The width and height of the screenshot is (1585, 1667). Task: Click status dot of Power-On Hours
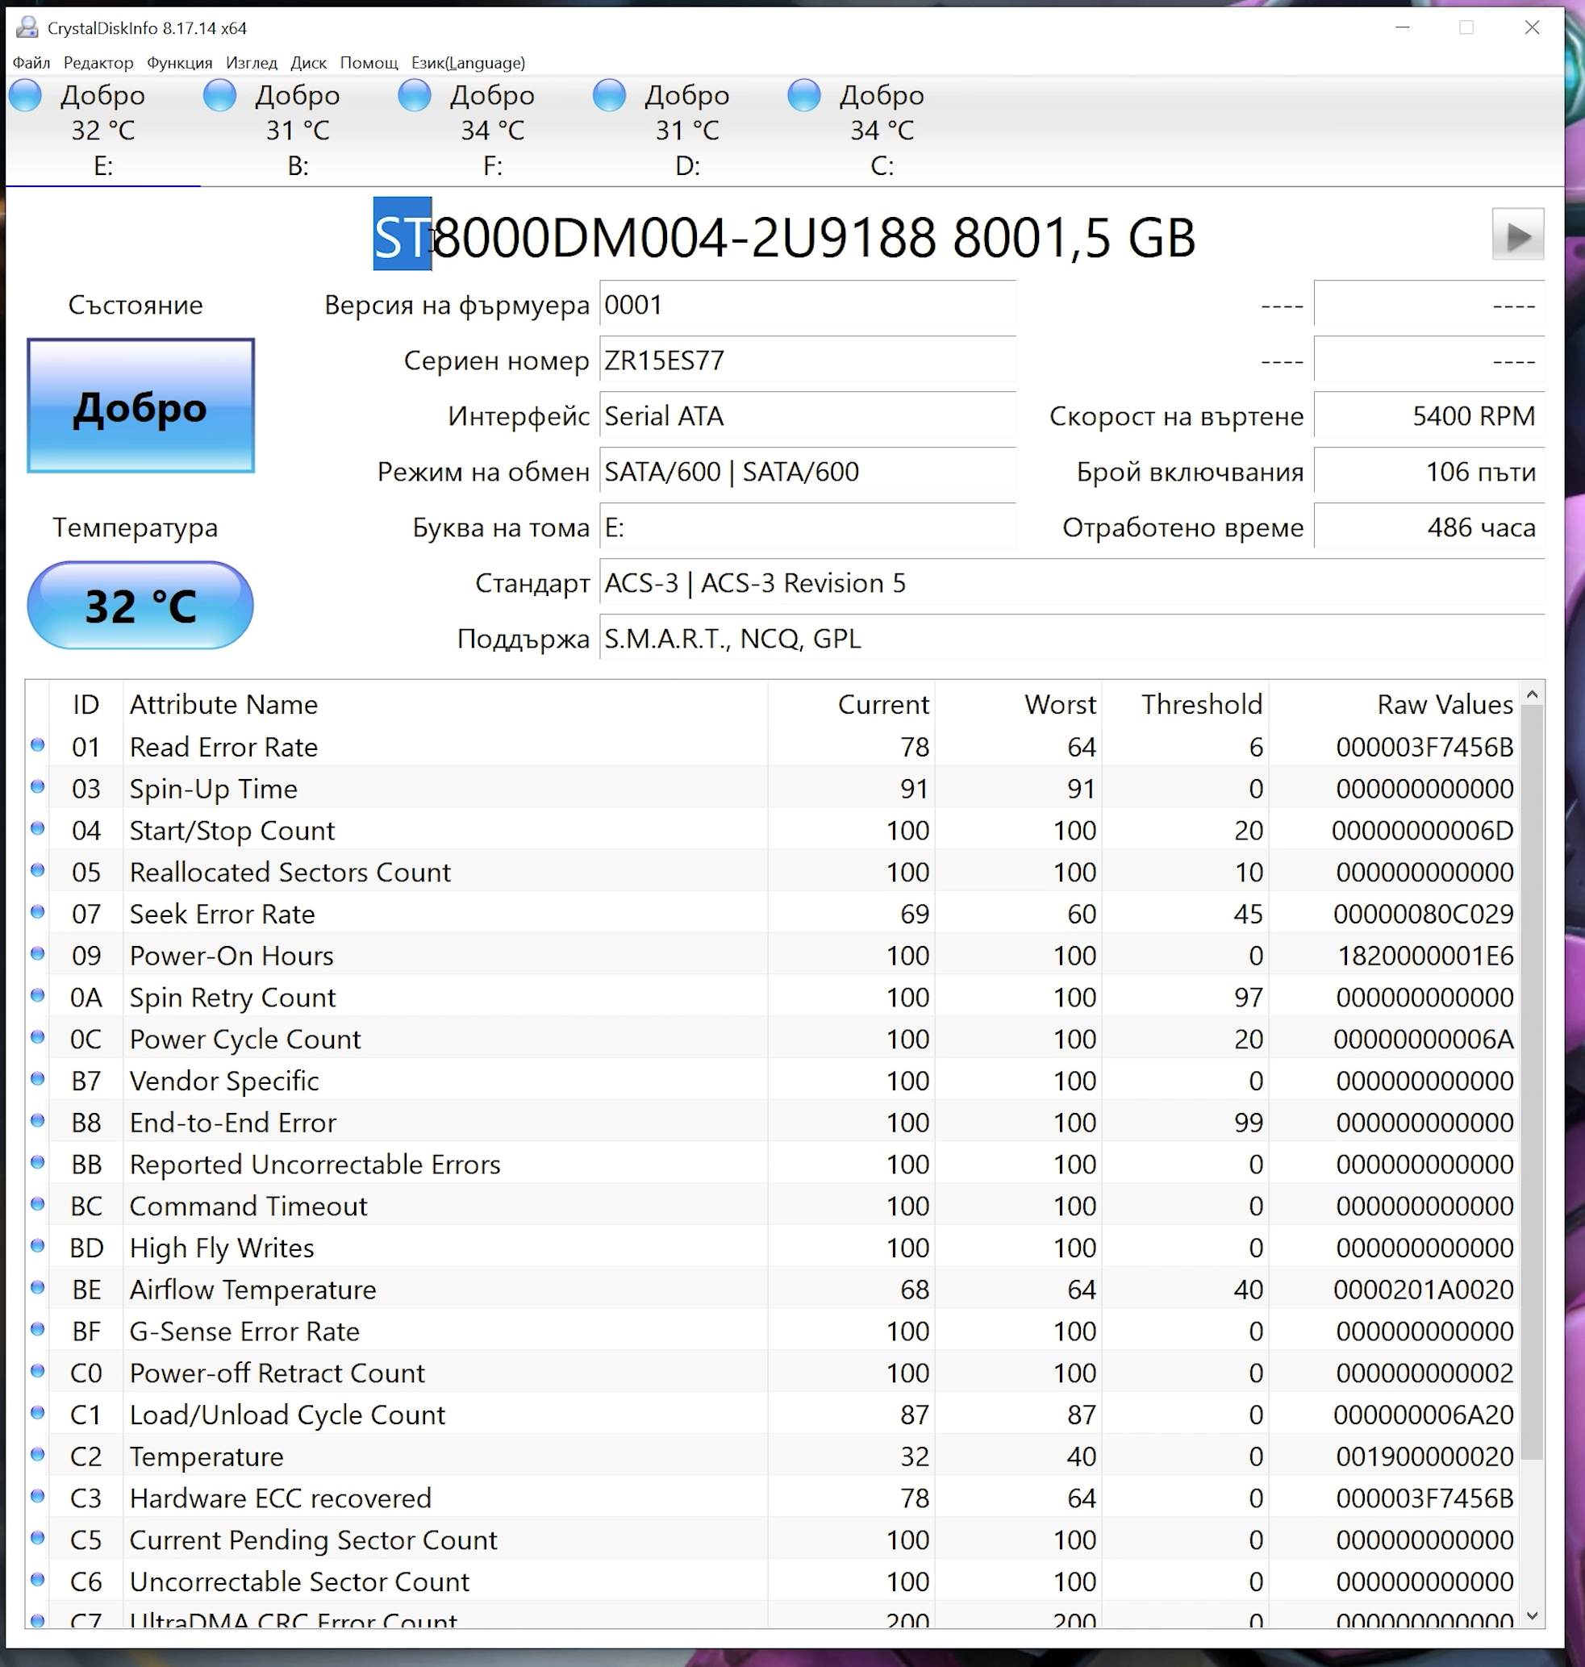pos(37,953)
